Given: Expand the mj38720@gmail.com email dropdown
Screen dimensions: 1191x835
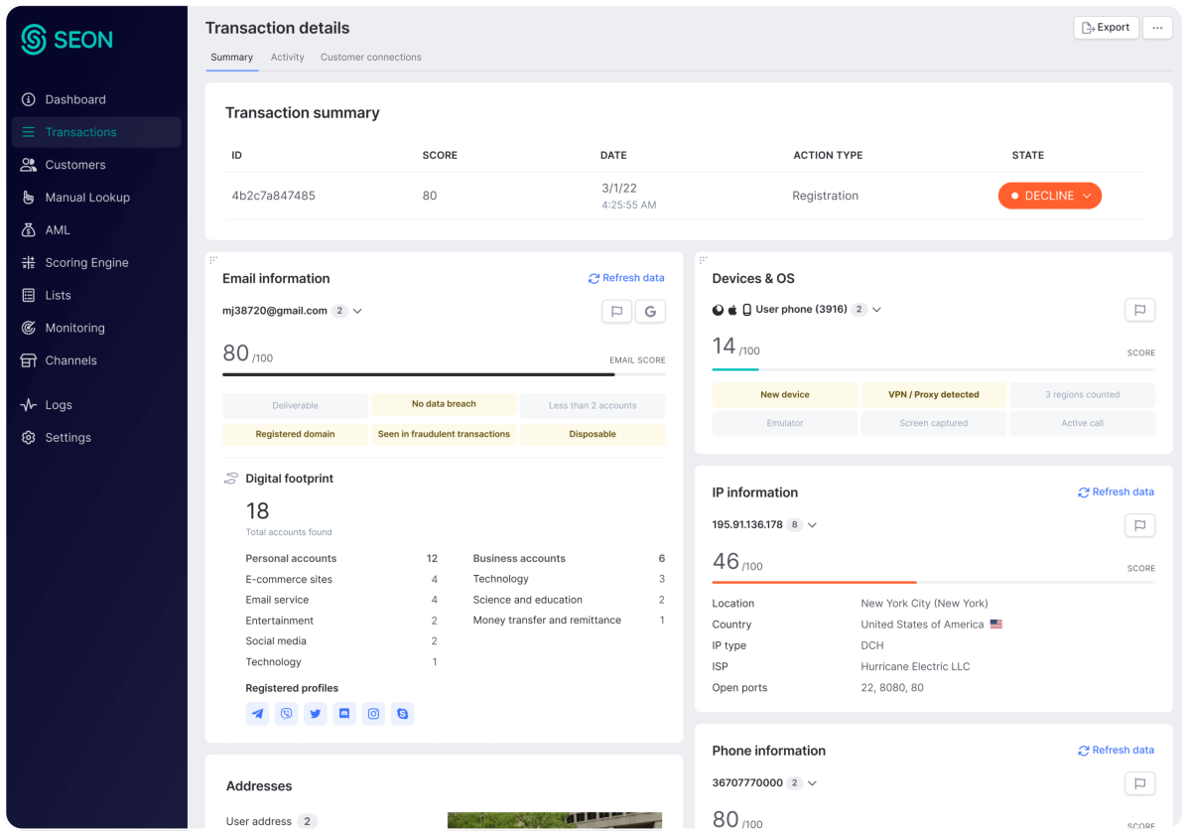Looking at the screenshot, I should point(357,311).
